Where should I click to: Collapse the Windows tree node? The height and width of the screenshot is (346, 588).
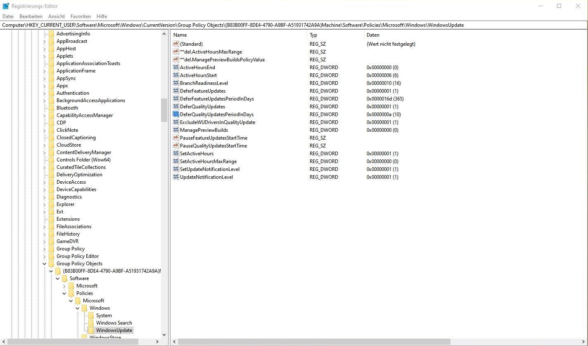pyautogui.click(x=78, y=308)
